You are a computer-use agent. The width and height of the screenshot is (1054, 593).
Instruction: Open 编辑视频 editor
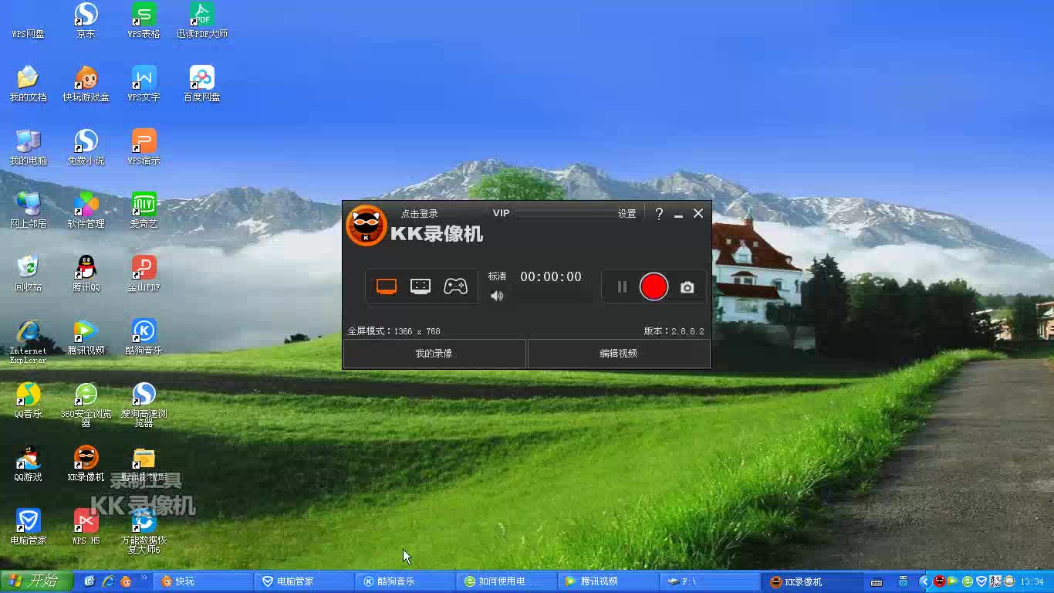click(x=619, y=354)
